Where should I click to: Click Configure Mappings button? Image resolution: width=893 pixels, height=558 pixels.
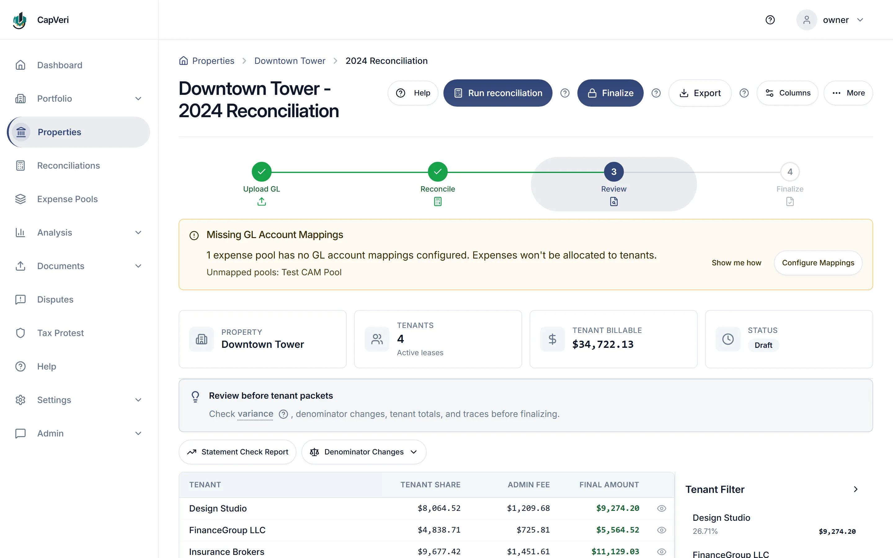818,263
